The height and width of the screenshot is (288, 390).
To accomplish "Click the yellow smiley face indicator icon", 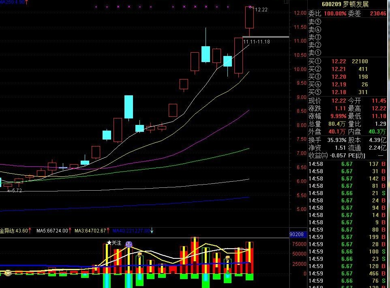I will point(8,273).
